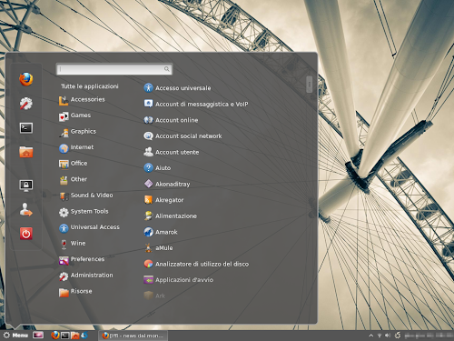Launch Akonaditray
Viewport: 454px width, 341px height.
[x=167, y=184]
